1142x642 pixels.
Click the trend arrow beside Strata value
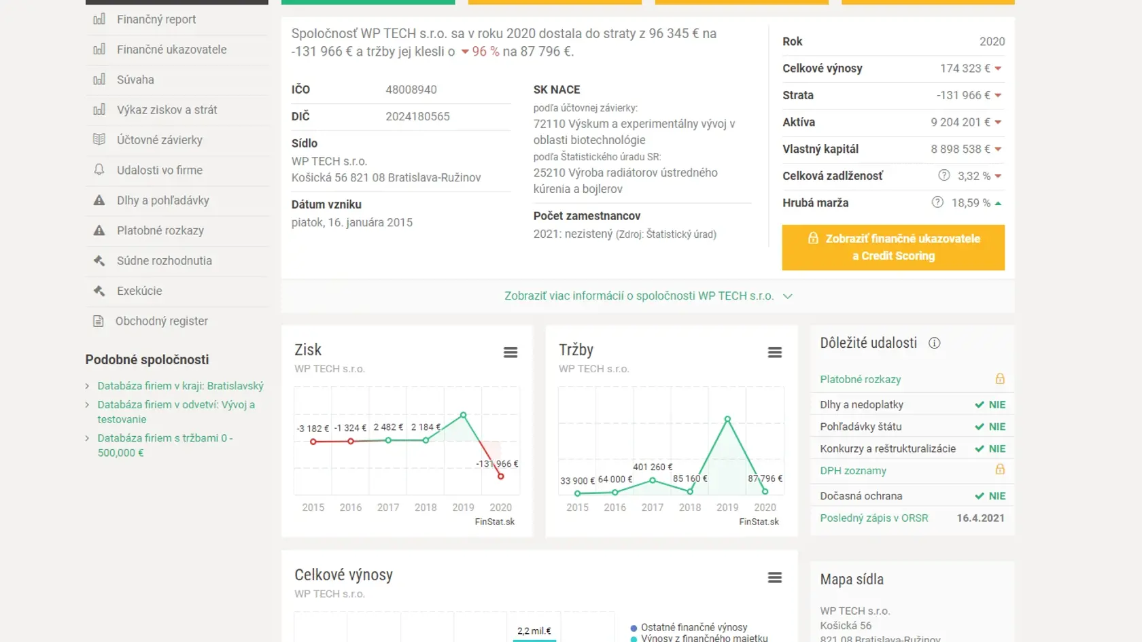tap(998, 96)
